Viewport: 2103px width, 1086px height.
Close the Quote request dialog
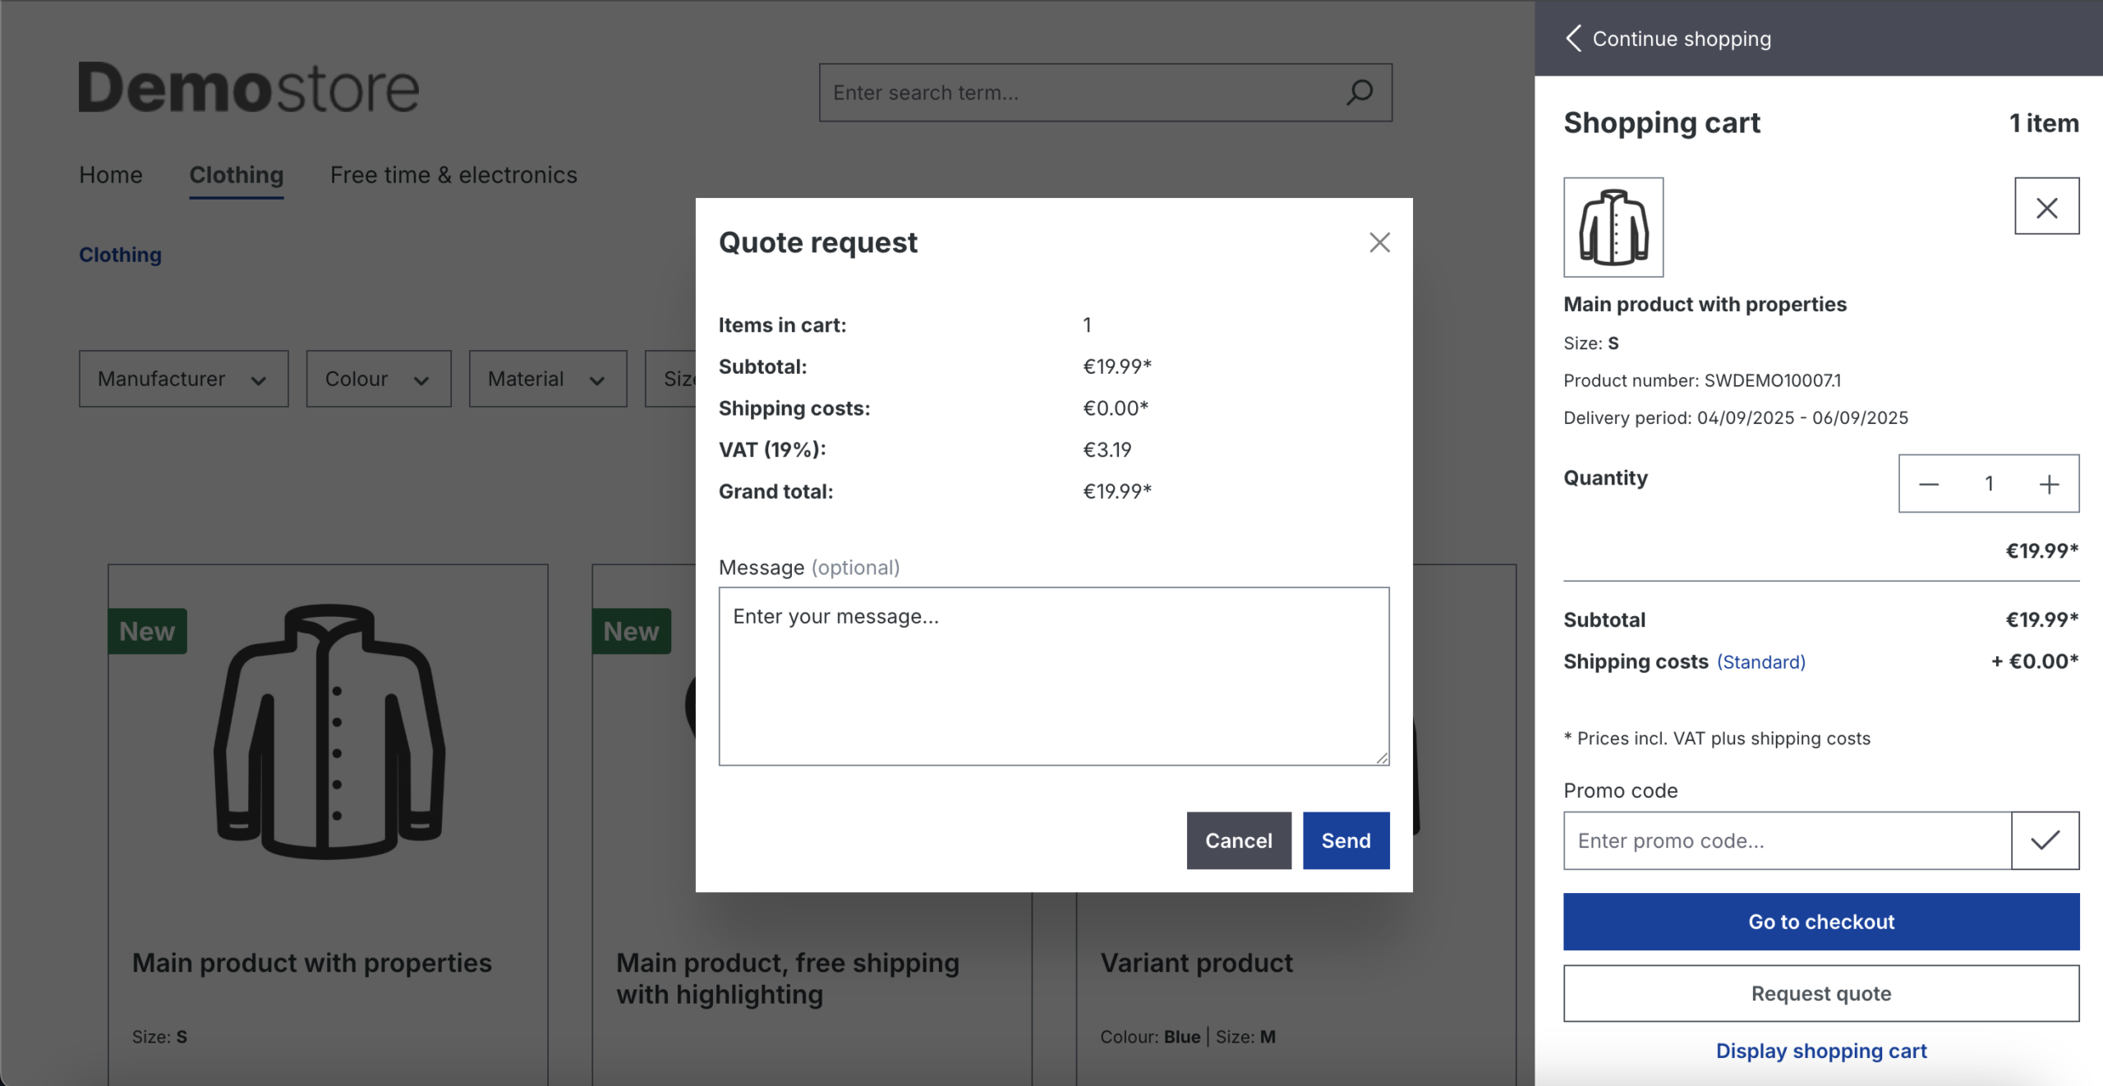pyautogui.click(x=1379, y=242)
